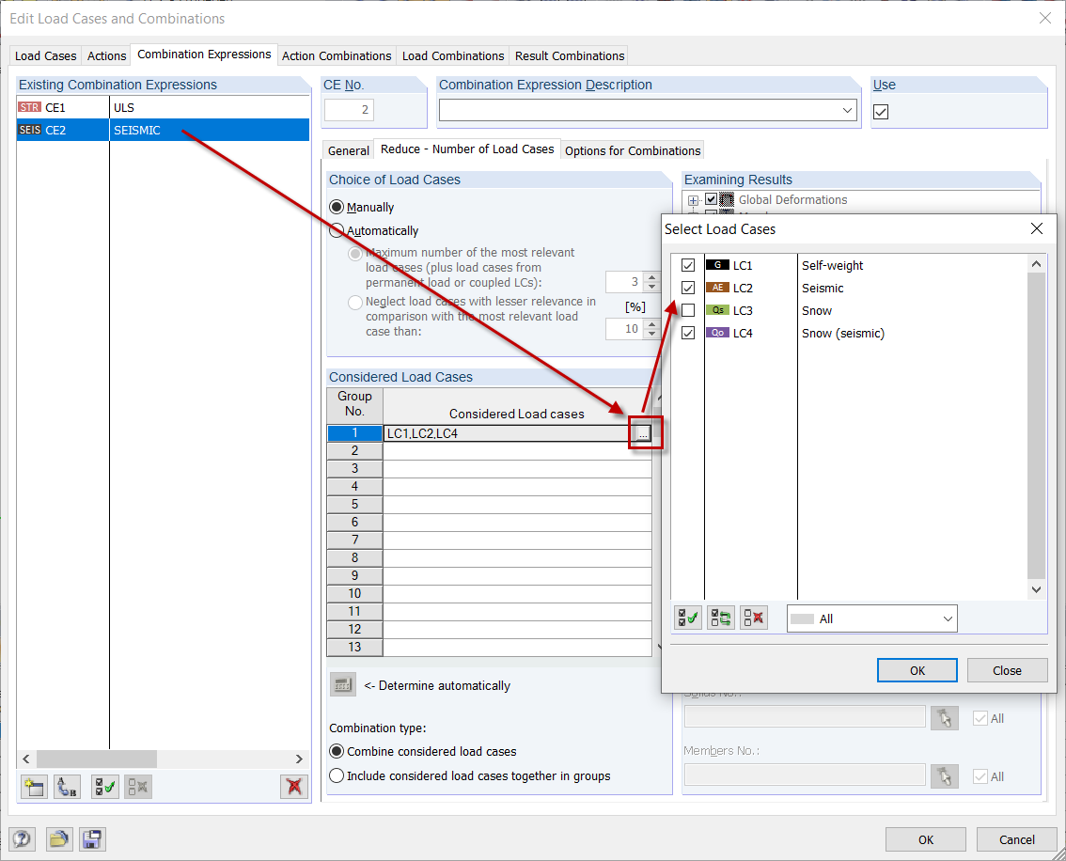Expand the Global Deformations tree node
The width and height of the screenshot is (1066, 861).
point(693,199)
